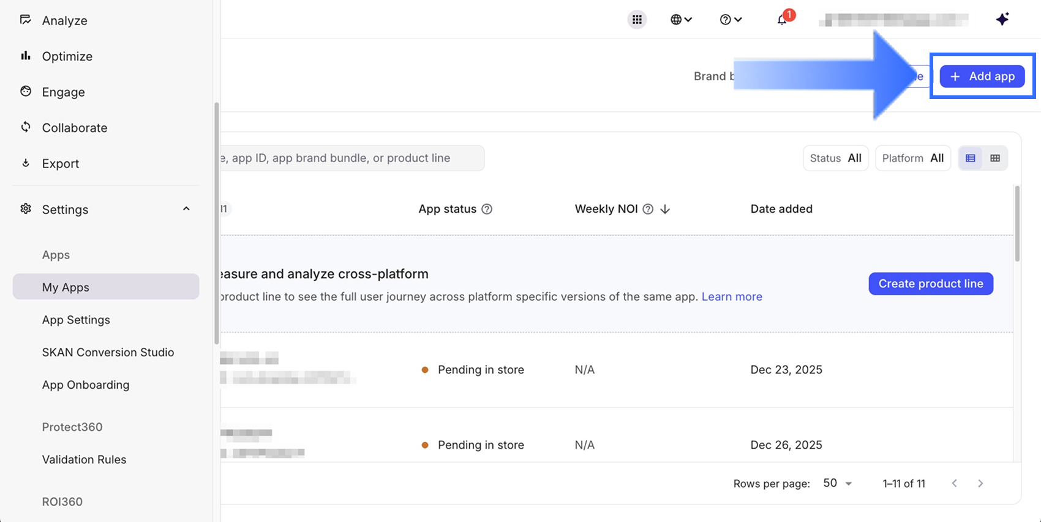Click the sparkle AI assistant icon
This screenshot has height=522, width=1041.
[1002, 20]
